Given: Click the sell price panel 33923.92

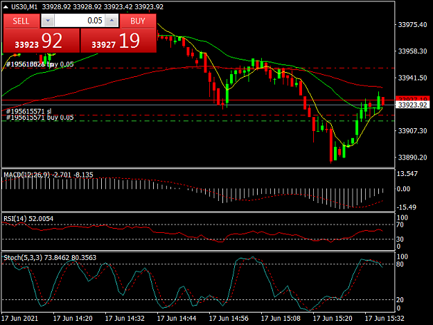Looking at the screenshot, I should pos(42,41).
